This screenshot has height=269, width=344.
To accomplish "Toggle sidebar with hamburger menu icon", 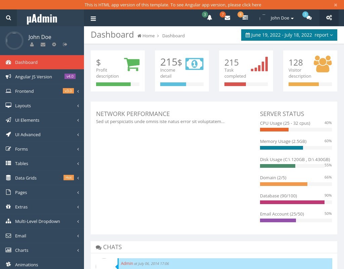I will click(93, 19).
